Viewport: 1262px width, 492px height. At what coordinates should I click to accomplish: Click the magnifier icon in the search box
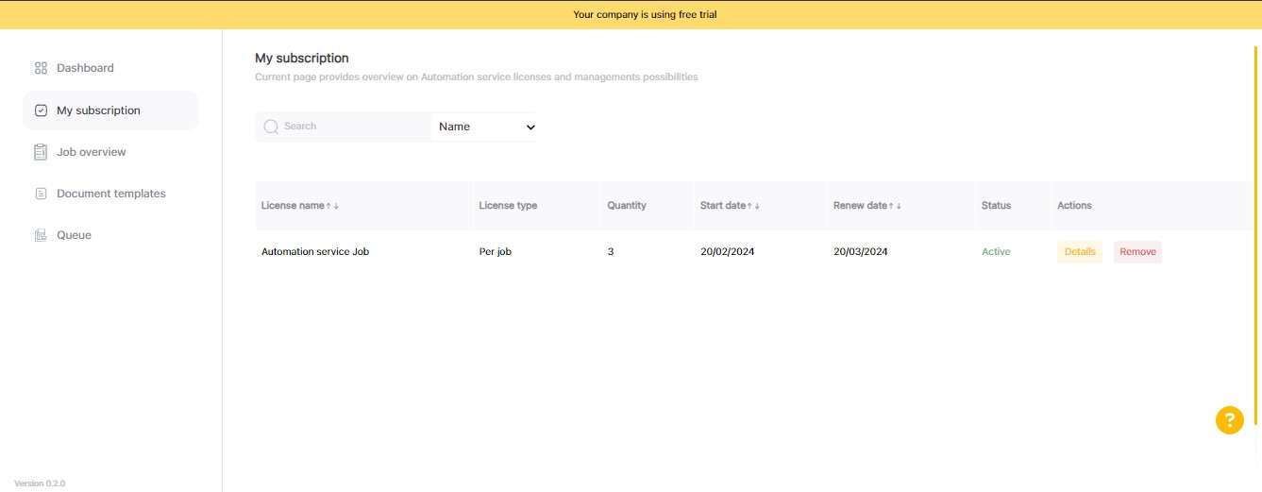[x=271, y=127]
